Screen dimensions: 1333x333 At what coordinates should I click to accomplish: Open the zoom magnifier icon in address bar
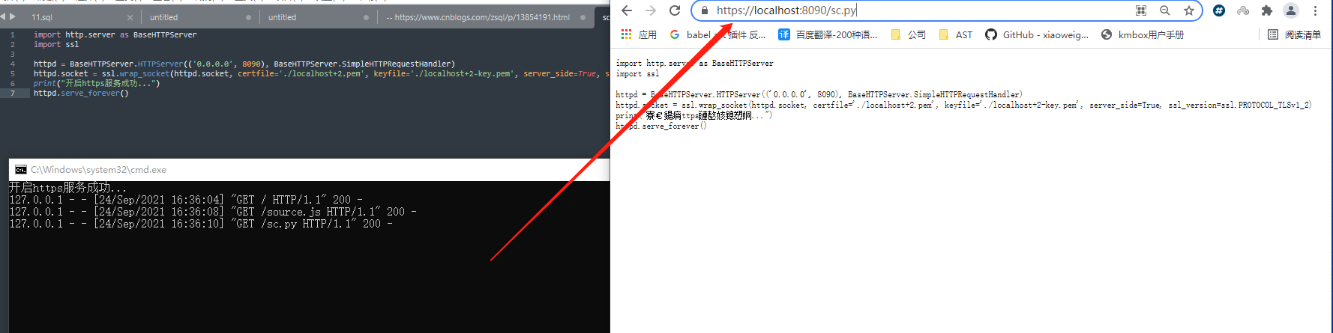1165,10
